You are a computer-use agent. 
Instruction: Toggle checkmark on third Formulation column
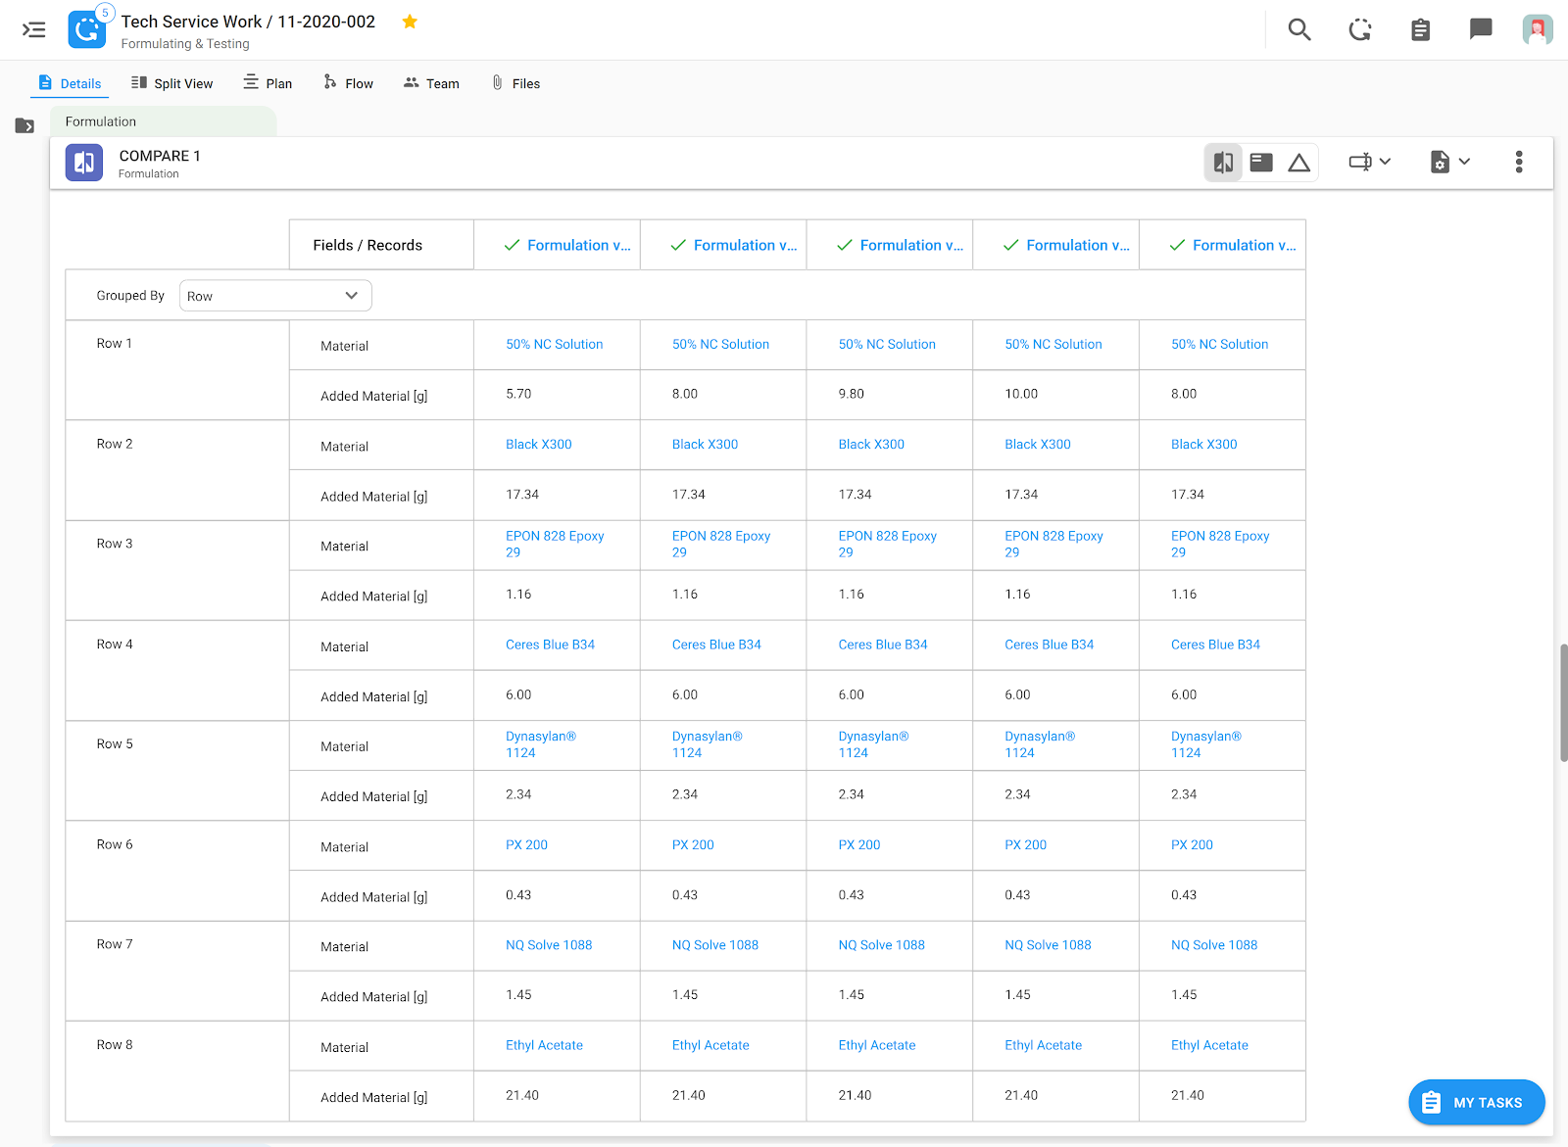pyautogui.click(x=845, y=245)
